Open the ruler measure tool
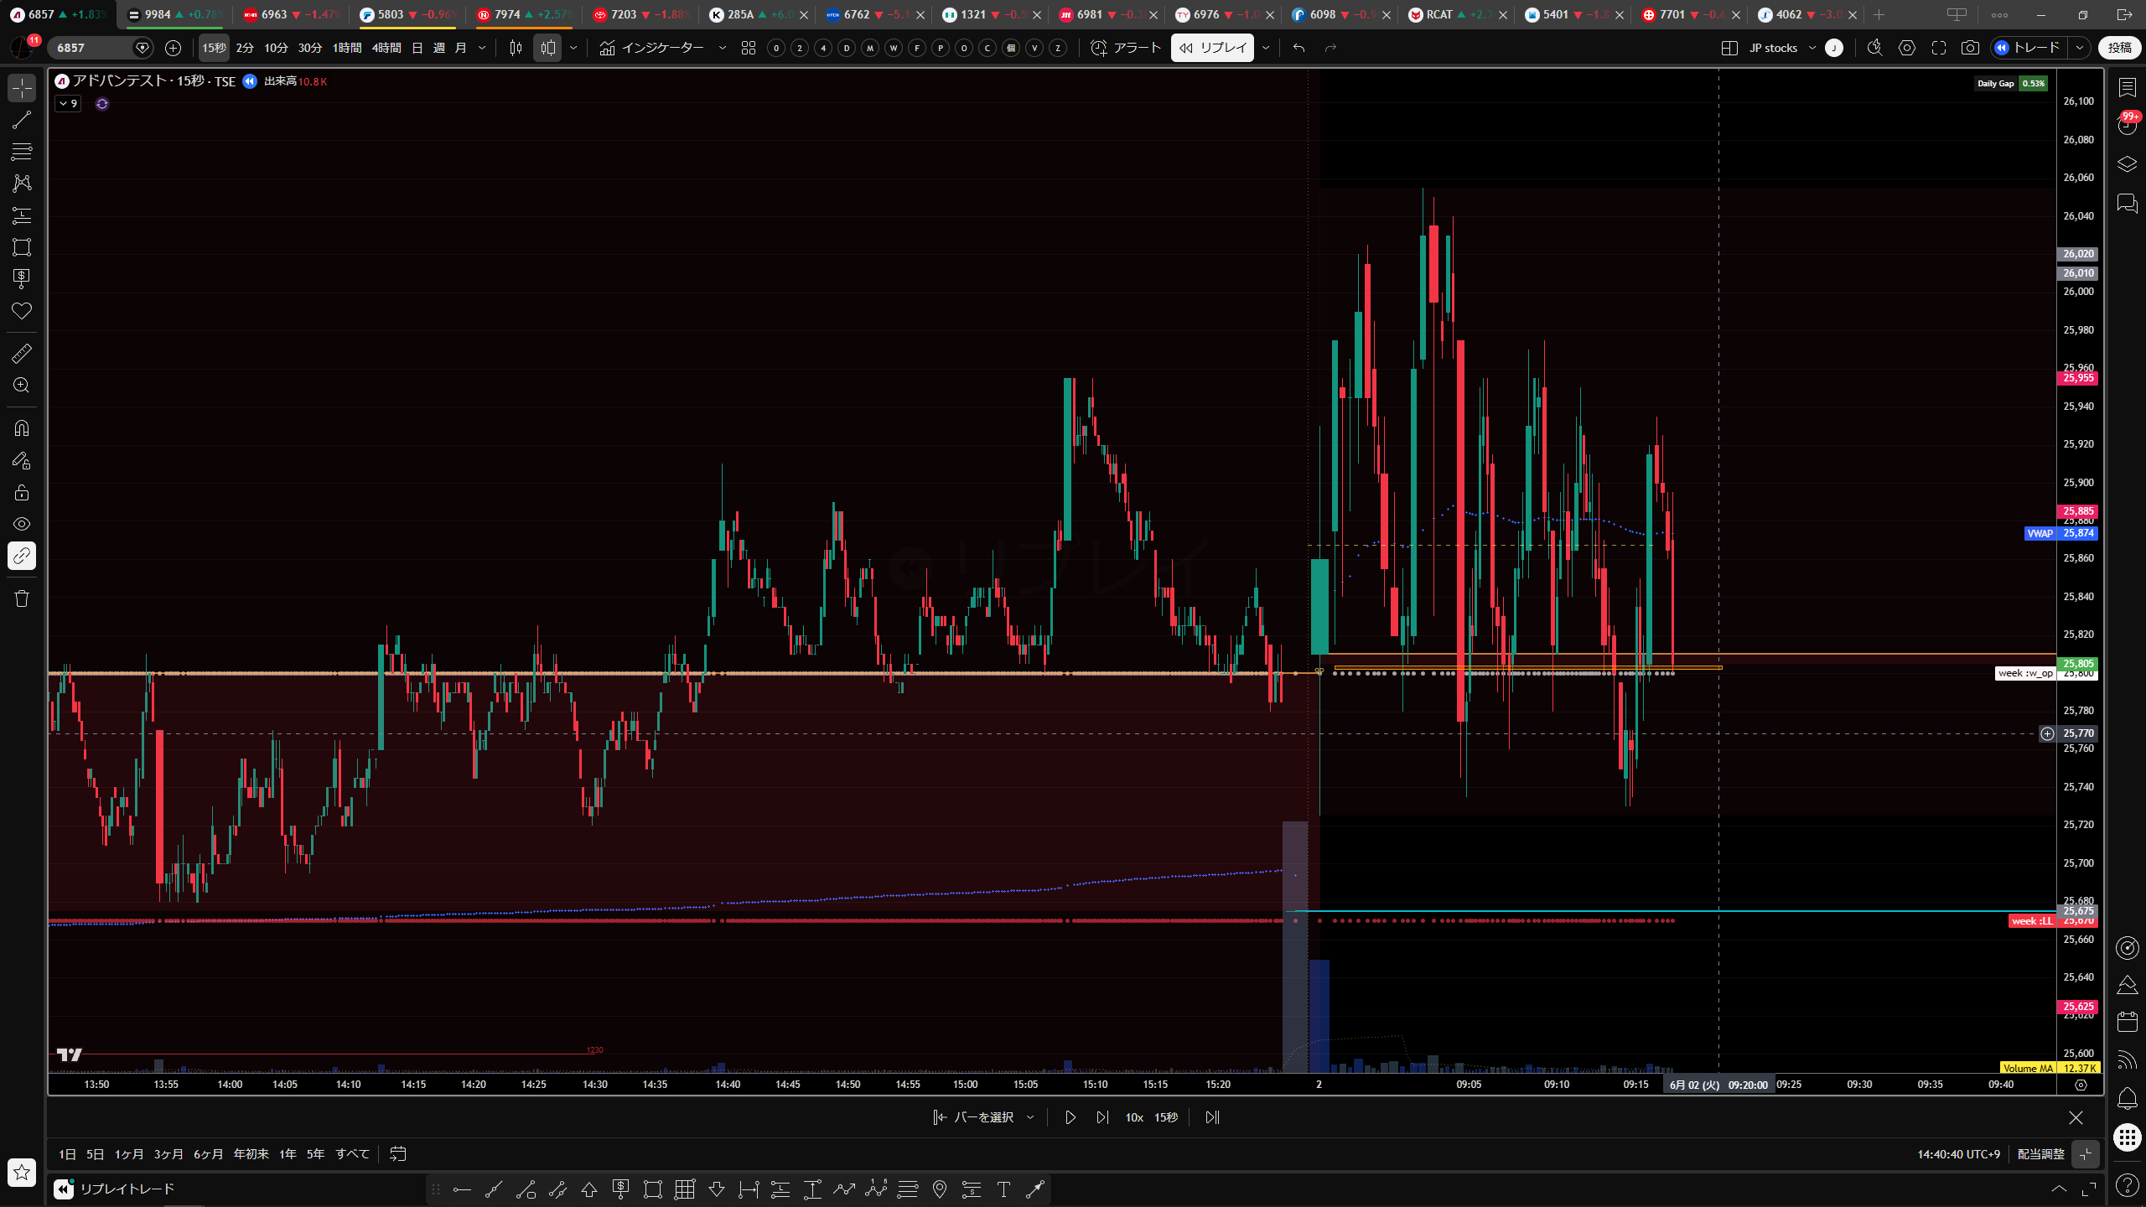The image size is (2146, 1207). [22, 354]
